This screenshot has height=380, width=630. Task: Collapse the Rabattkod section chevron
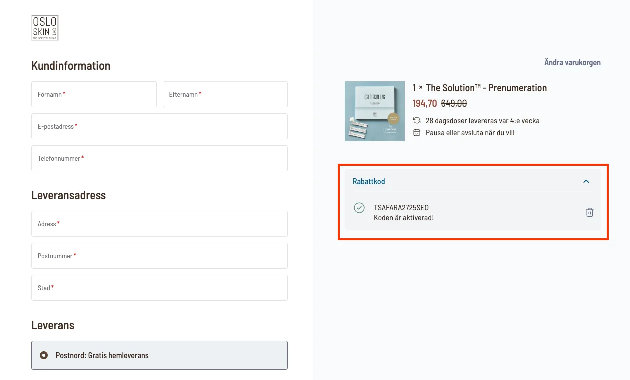586,181
